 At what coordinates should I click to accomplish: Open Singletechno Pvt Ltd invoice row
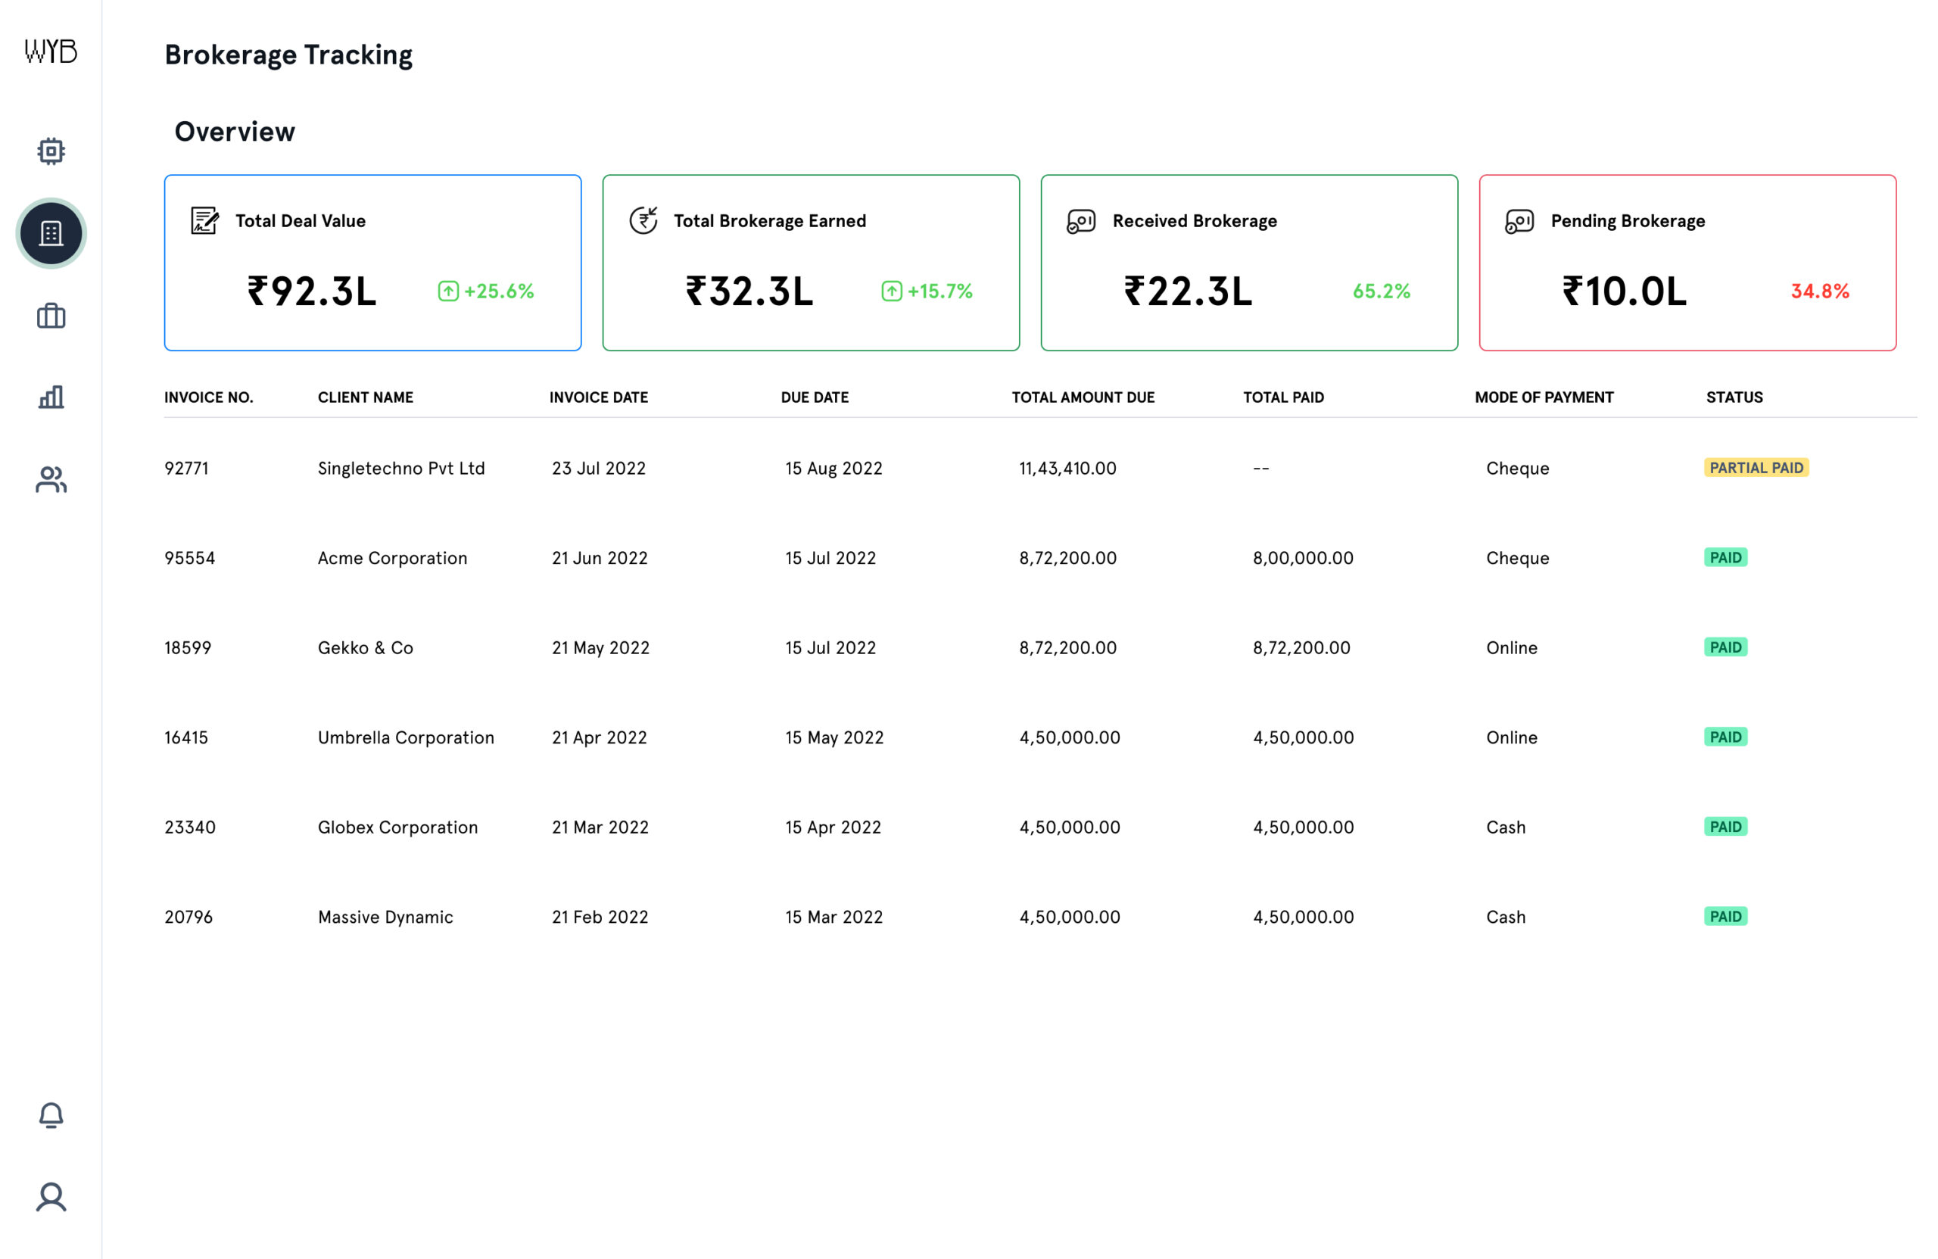pyautogui.click(x=400, y=469)
